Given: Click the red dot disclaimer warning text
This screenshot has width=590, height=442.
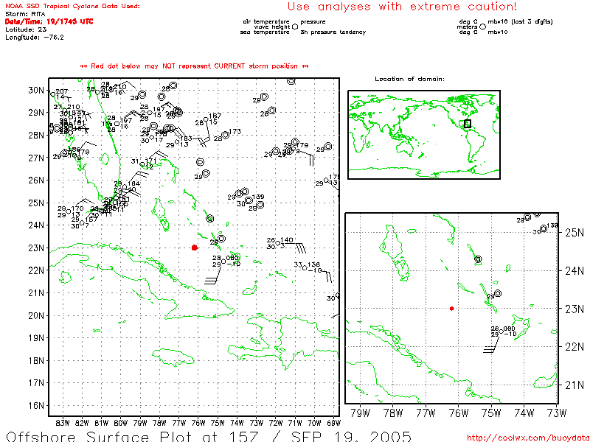Looking at the screenshot, I should point(194,66).
